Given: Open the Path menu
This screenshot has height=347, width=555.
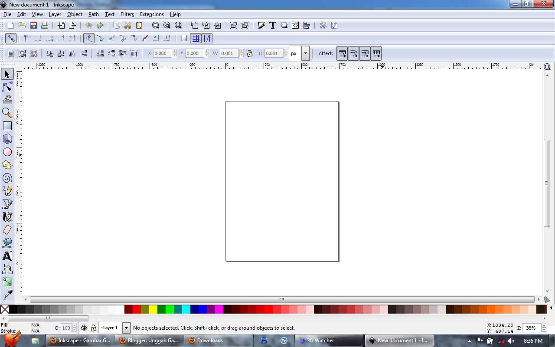Looking at the screenshot, I should 93,14.
